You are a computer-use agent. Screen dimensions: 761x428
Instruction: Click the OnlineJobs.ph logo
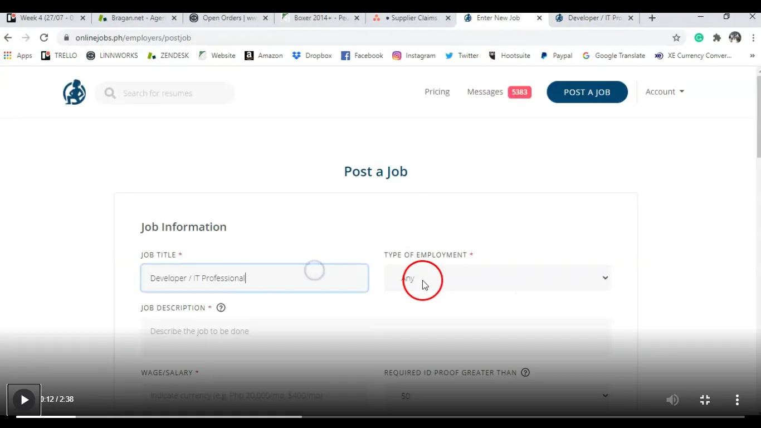pos(74,92)
